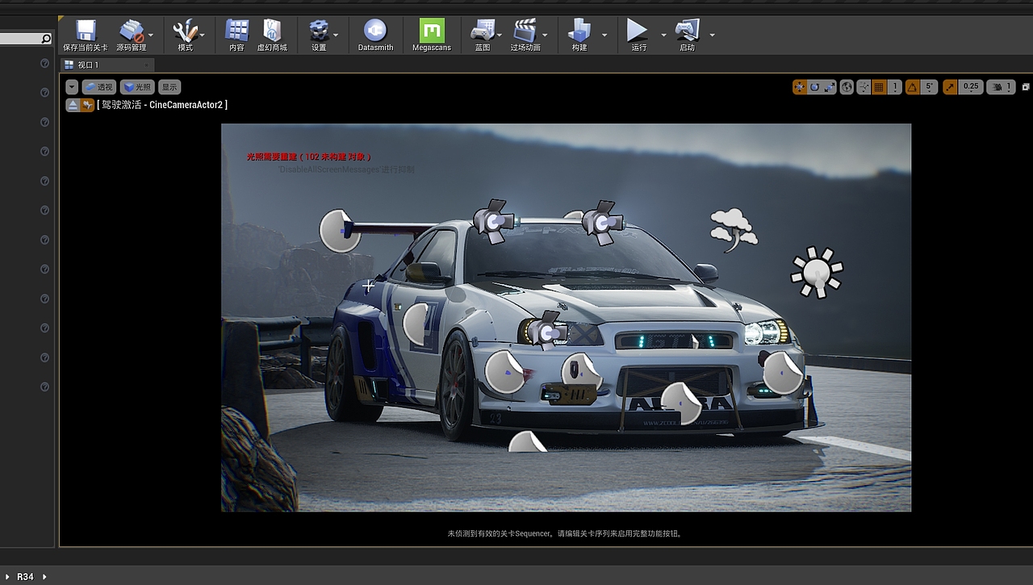Expand the Settings (设置) dropdown arrow
Screen dimensions: 1033x585
336,36
